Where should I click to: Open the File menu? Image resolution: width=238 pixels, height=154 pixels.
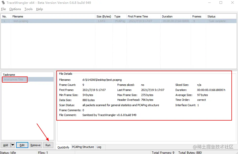[3, 9]
